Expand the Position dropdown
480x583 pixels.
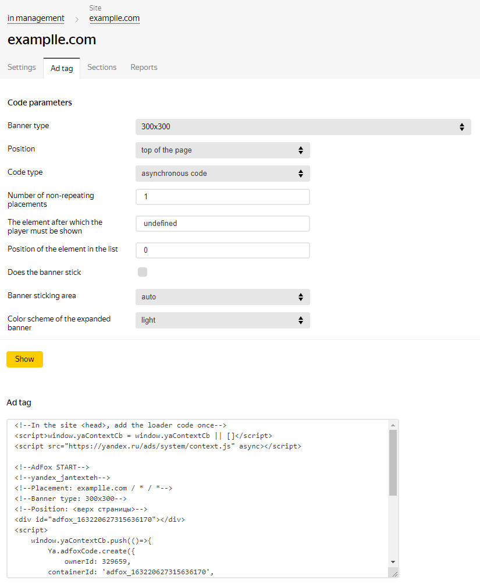point(222,150)
